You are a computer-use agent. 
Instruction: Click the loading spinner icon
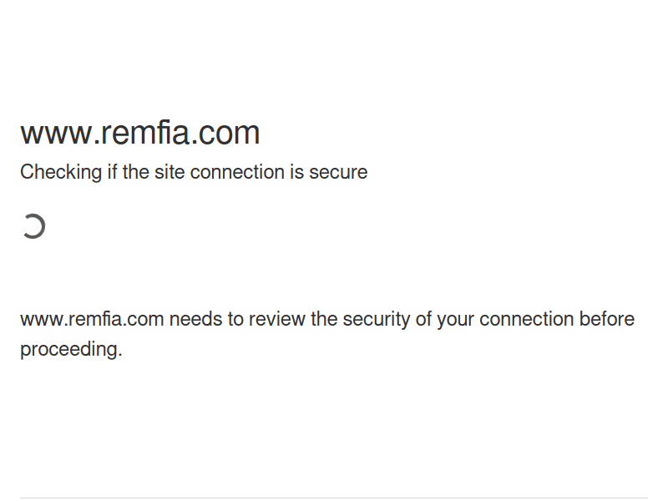coord(33,226)
